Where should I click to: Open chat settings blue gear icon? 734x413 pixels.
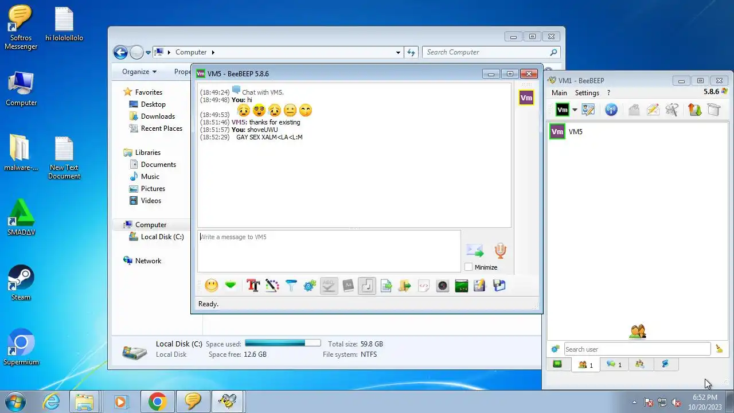tap(310, 285)
